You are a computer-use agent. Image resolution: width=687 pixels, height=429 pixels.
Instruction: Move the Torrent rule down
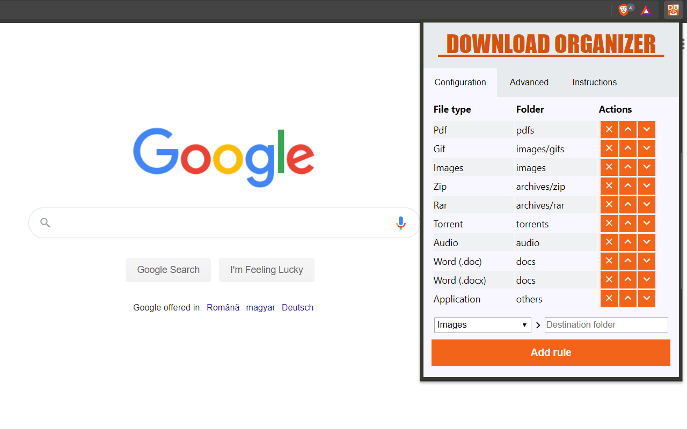647,224
